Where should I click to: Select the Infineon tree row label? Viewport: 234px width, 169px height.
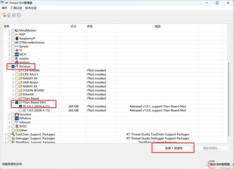[25, 122]
